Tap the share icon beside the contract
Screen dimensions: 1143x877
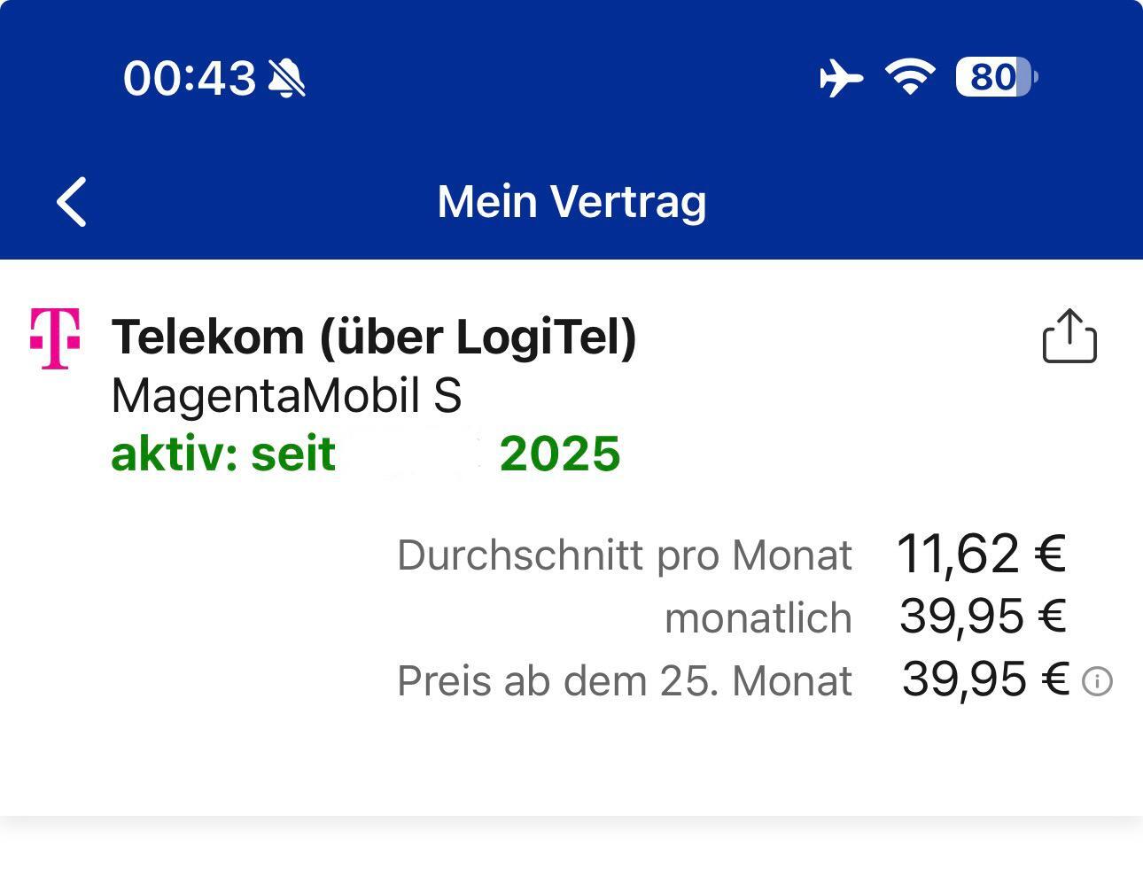pyautogui.click(x=1069, y=336)
